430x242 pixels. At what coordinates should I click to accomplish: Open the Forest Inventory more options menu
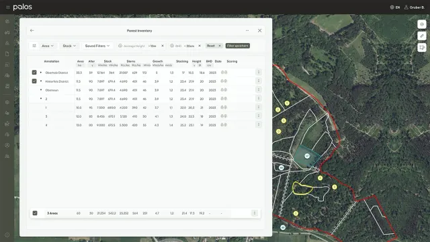click(247, 30)
